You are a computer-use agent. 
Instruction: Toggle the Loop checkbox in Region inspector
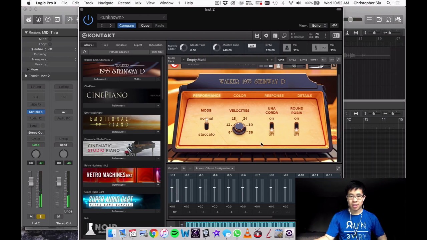coord(50,44)
